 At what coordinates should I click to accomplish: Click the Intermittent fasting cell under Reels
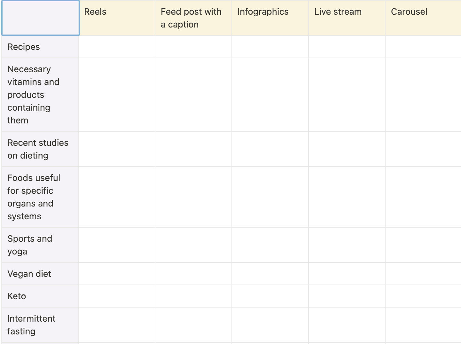(117, 325)
